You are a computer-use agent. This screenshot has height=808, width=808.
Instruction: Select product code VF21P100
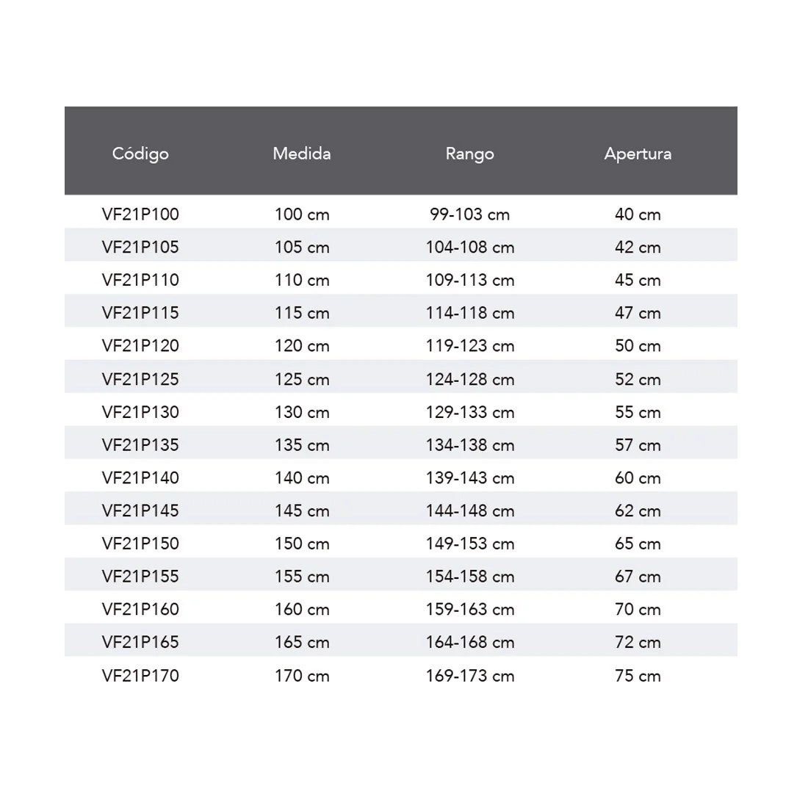(140, 214)
